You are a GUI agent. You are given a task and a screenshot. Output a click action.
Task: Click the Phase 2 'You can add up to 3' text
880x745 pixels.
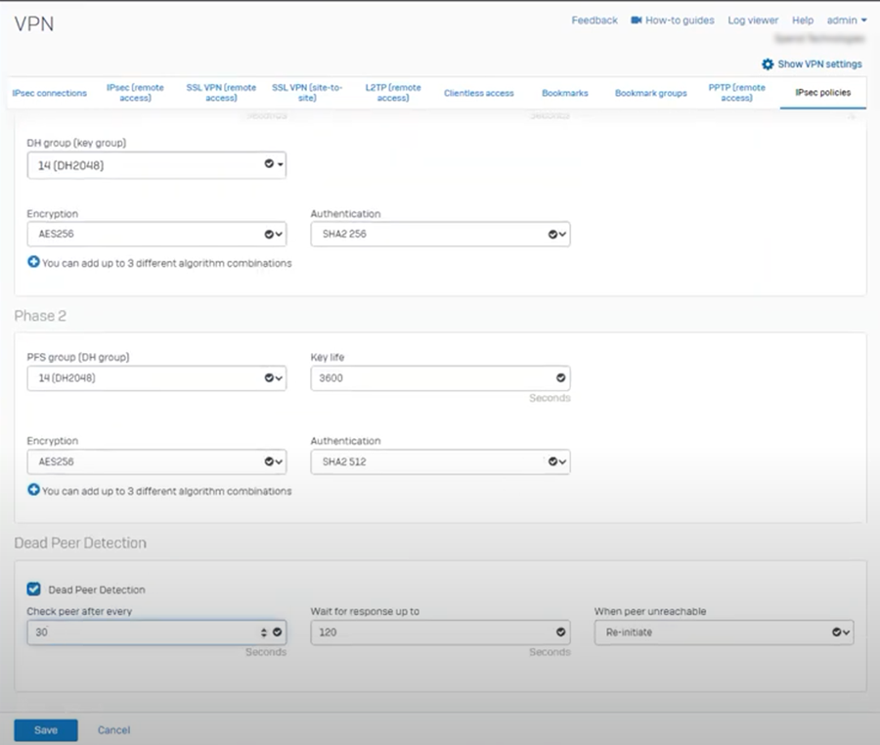pos(166,491)
